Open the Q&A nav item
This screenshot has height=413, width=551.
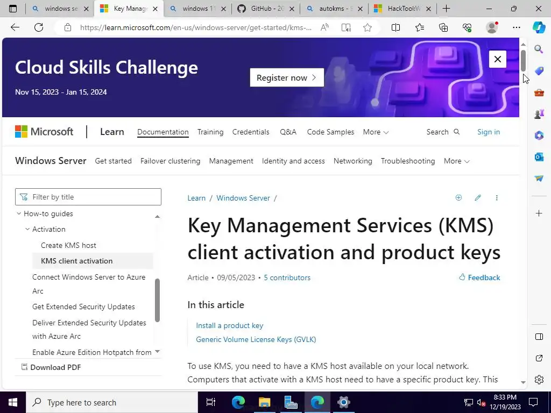288,132
